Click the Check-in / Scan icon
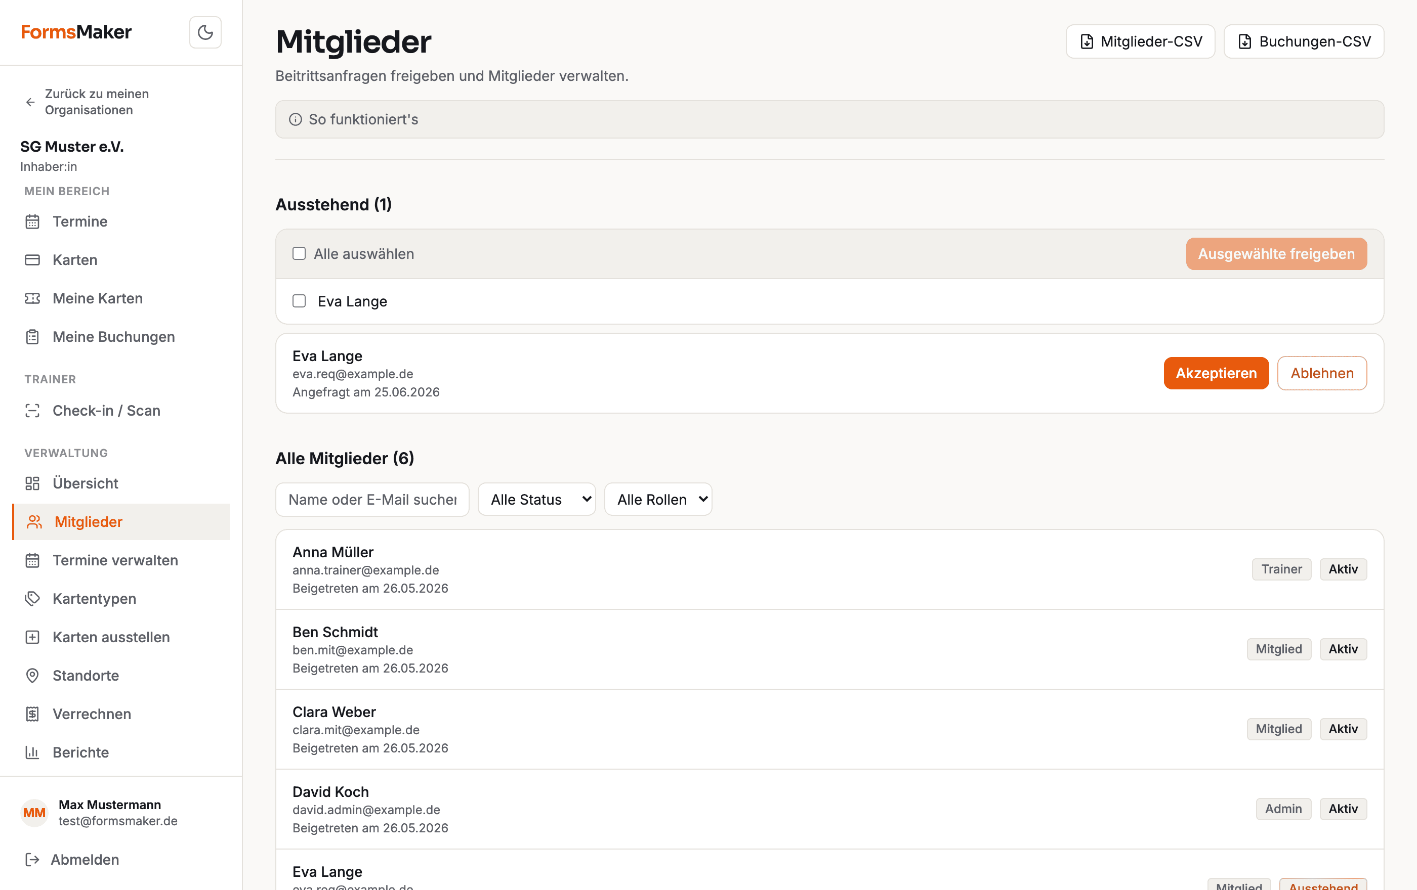 32,410
